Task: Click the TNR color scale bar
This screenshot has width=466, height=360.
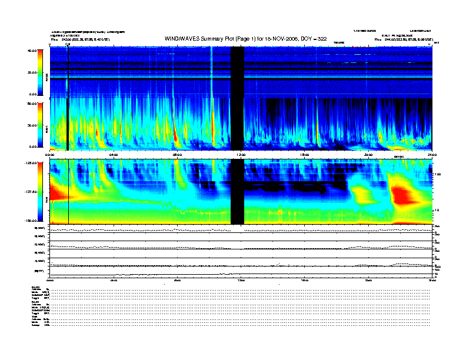Action: point(40,192)
